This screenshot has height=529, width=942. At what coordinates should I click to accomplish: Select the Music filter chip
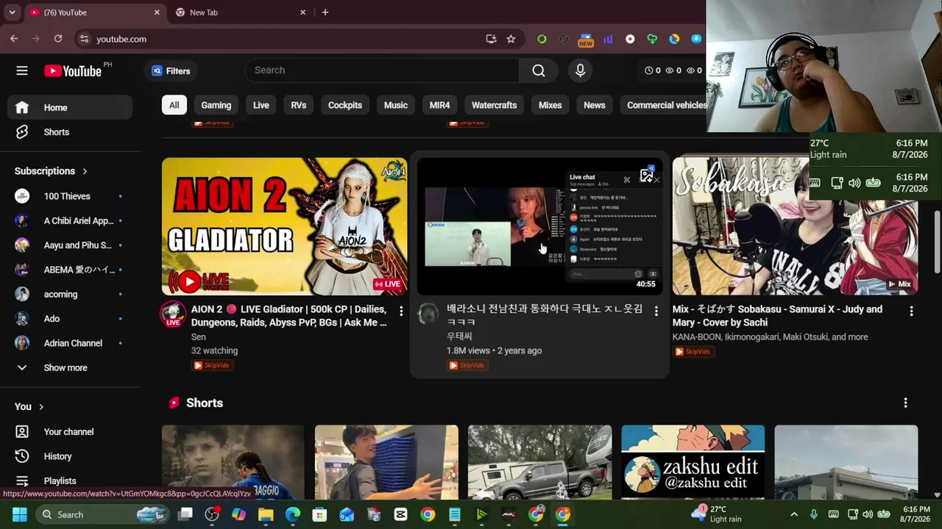(x=396, y=105)
